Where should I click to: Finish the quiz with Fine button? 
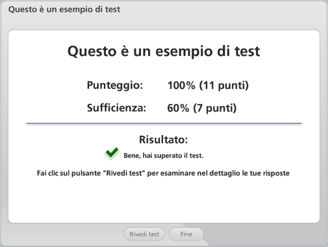(186, 234)
